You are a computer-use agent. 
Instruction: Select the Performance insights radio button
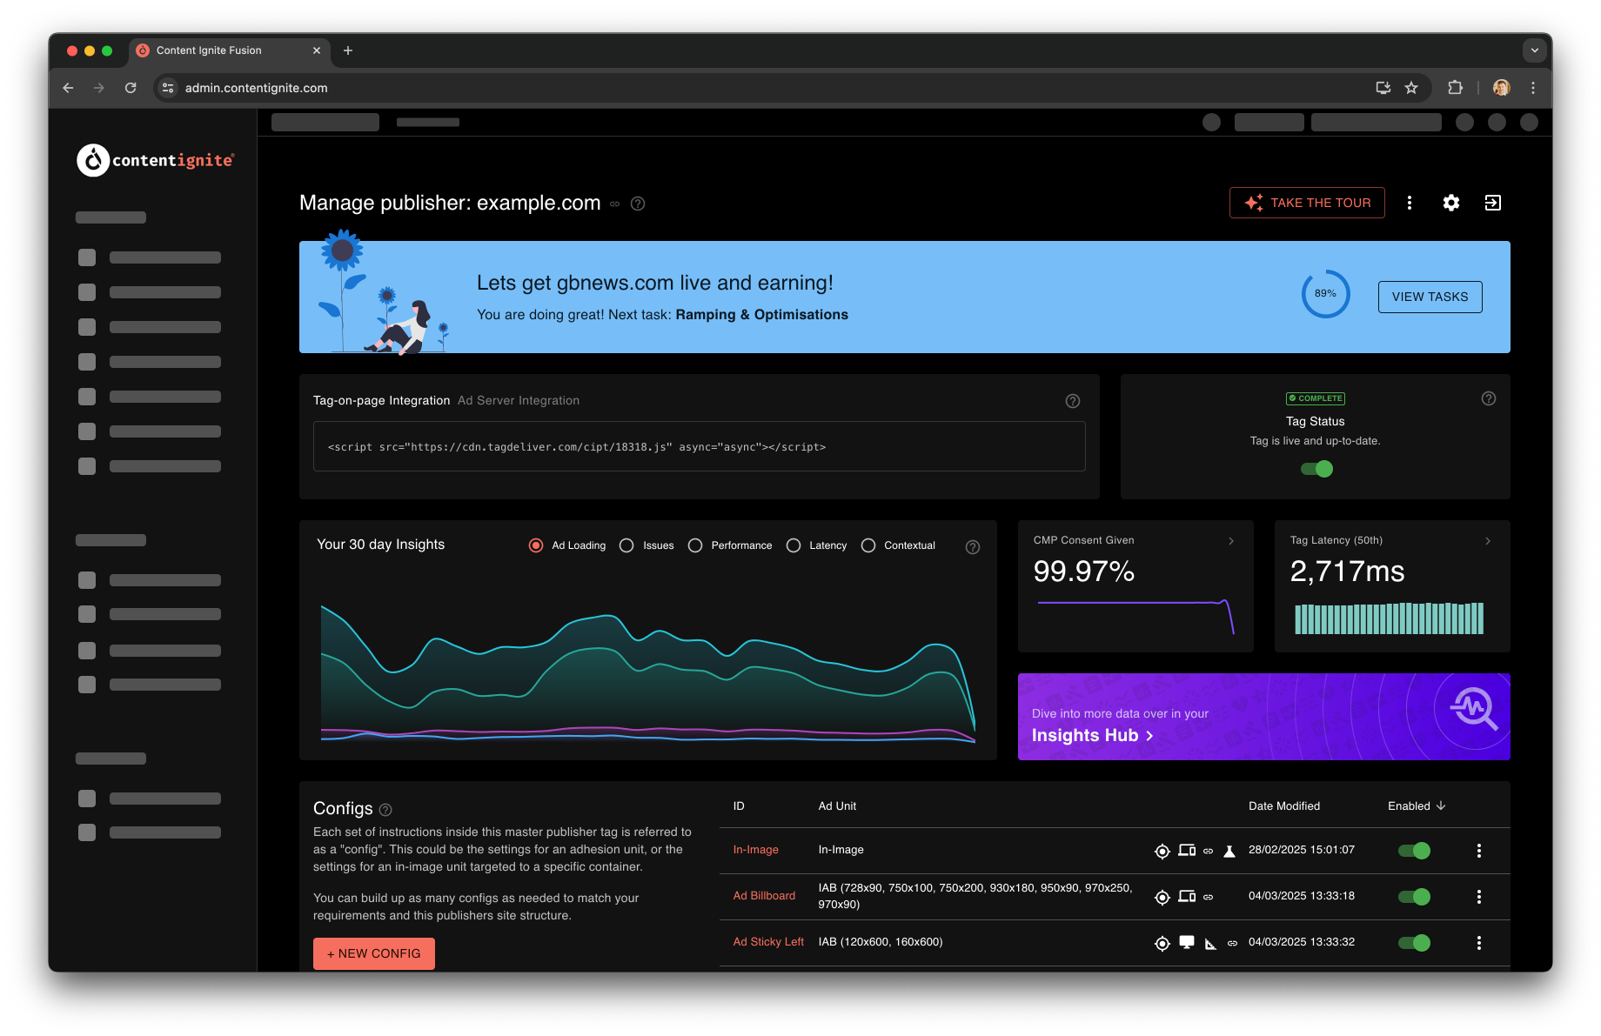(695, 545)
